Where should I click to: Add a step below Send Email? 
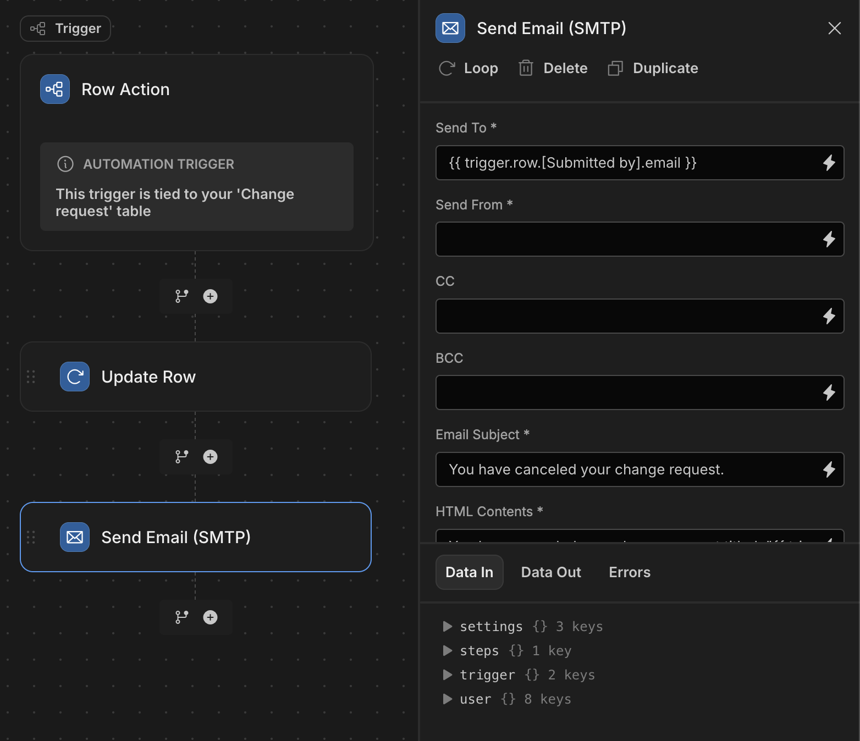point(210,617)
